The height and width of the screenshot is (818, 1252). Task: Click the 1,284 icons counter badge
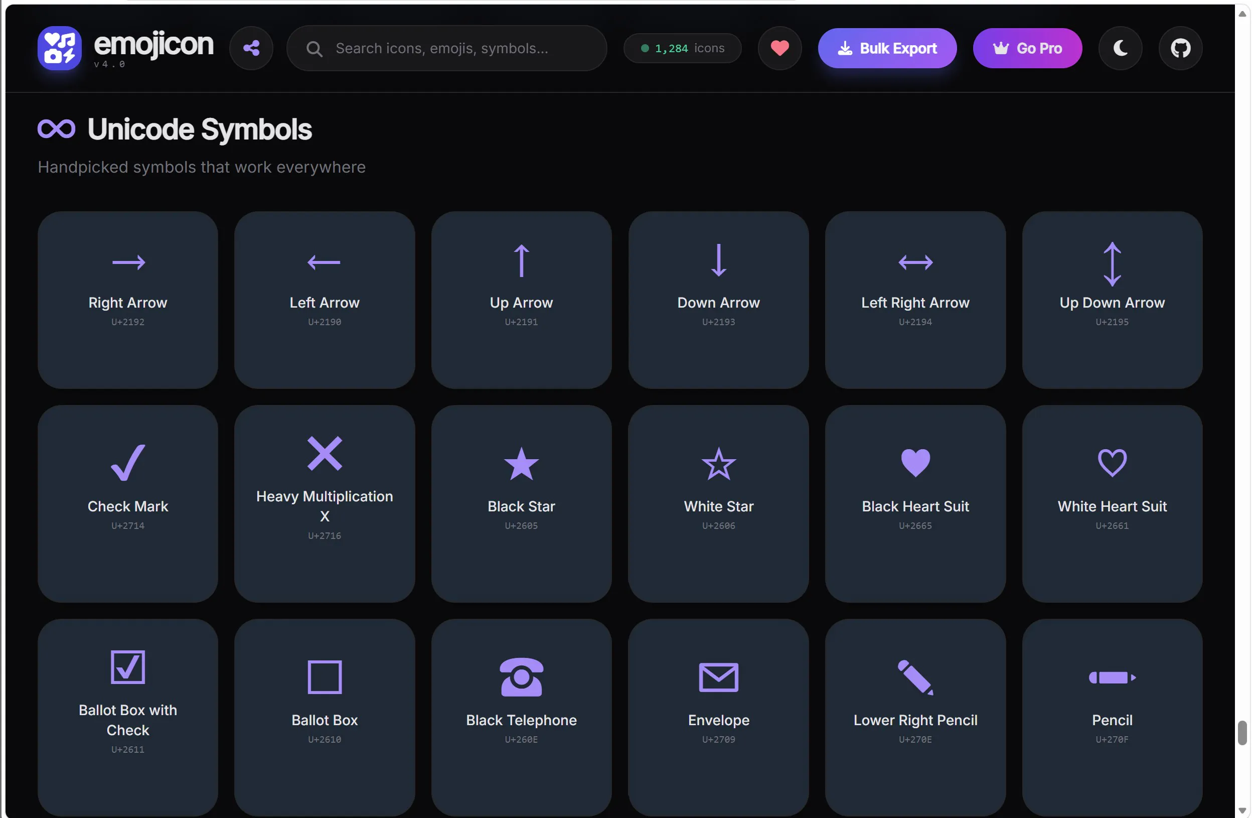click(682, 48)
